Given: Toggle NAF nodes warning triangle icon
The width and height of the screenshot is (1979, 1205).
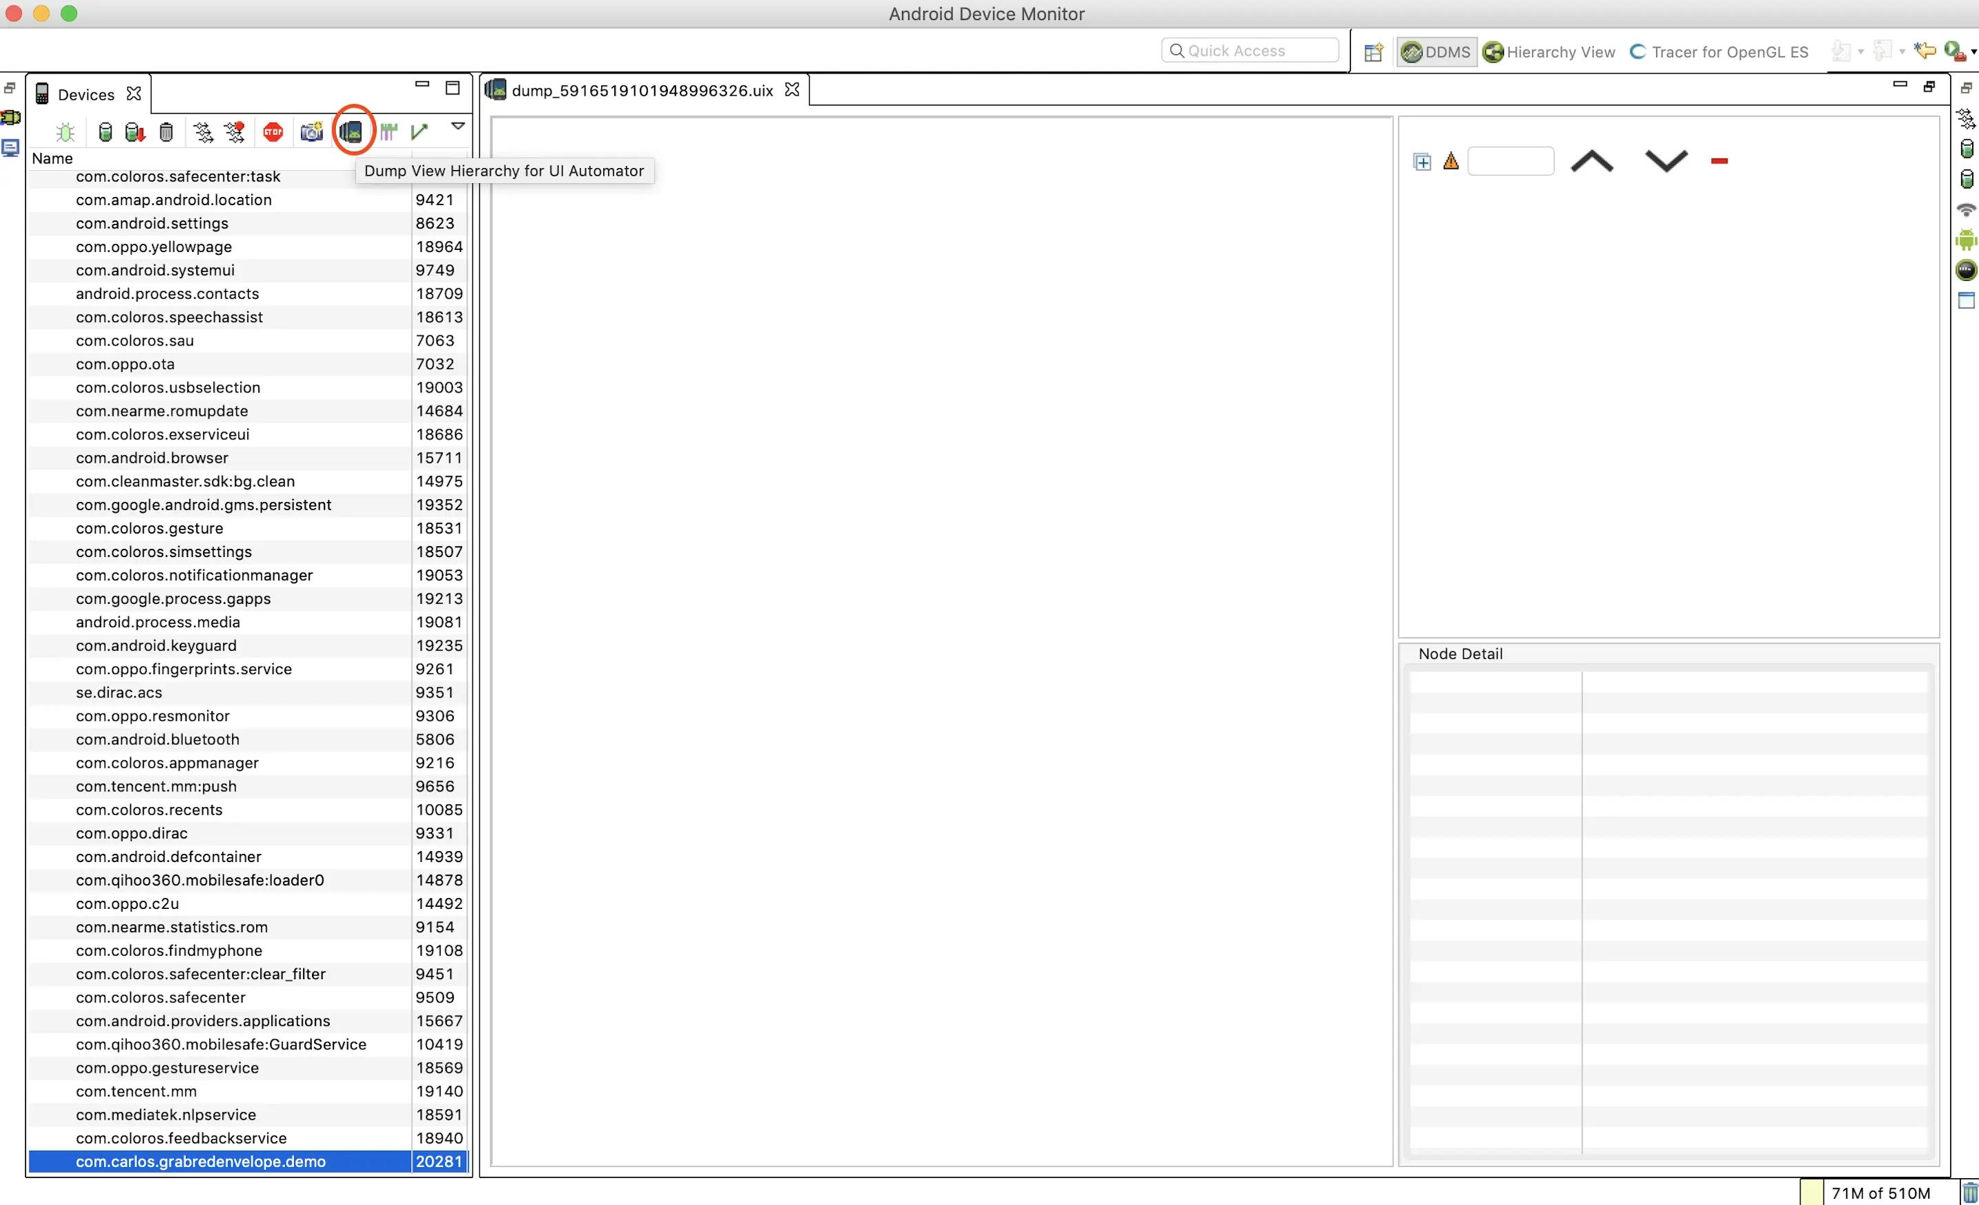Looking at the screenshot, I should (x=1451, y=160).
